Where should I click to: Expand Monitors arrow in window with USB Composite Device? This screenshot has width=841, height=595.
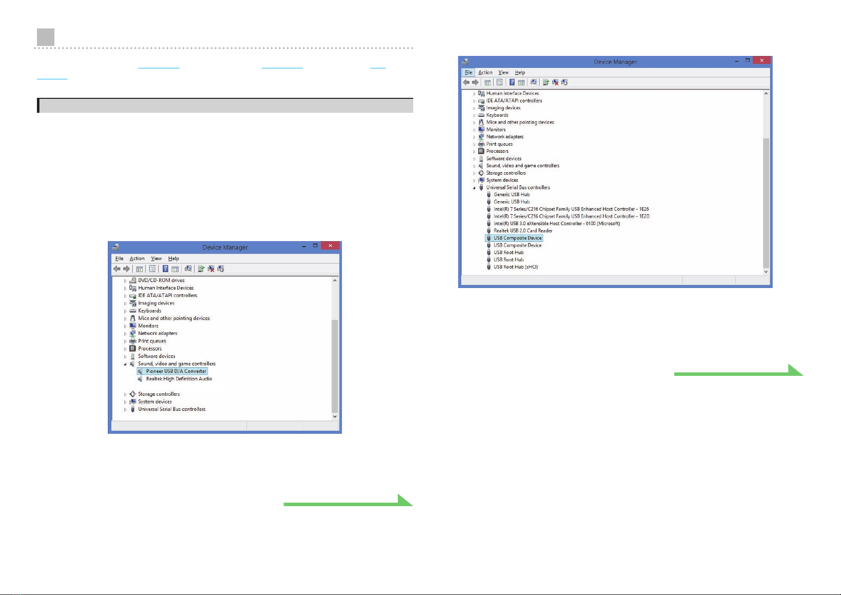click(474, 130)
